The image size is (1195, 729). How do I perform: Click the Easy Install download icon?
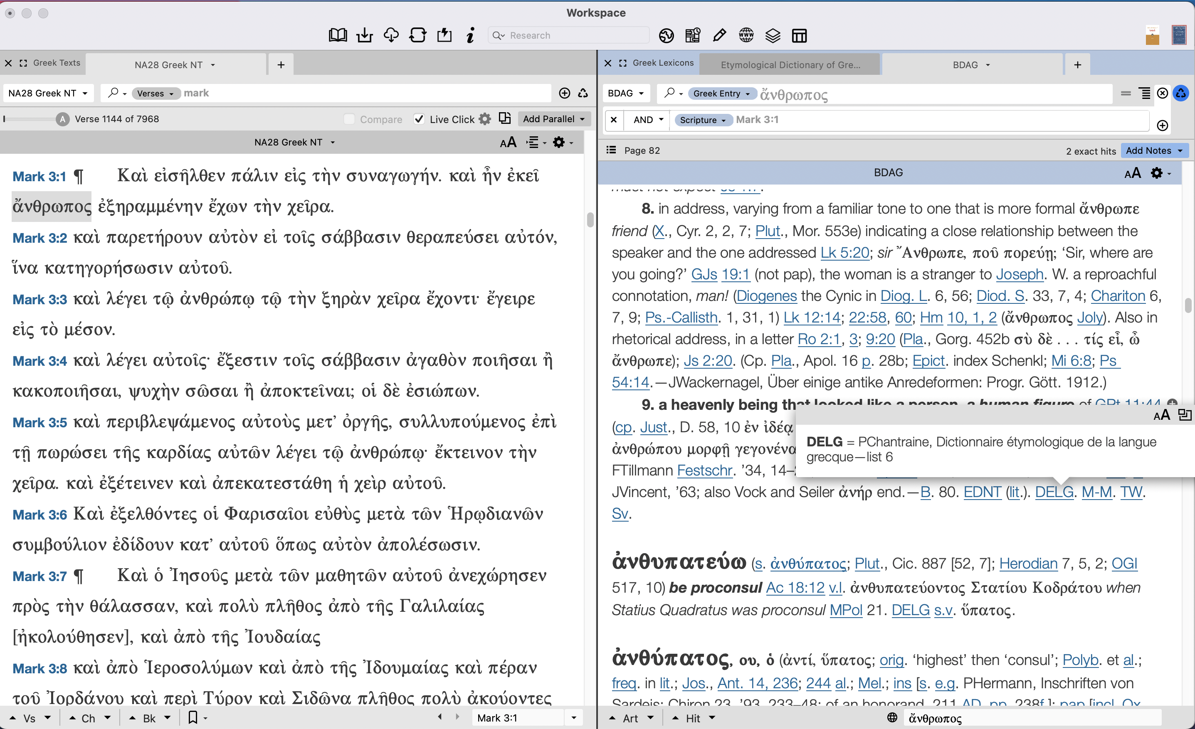(x=365, y=35)
